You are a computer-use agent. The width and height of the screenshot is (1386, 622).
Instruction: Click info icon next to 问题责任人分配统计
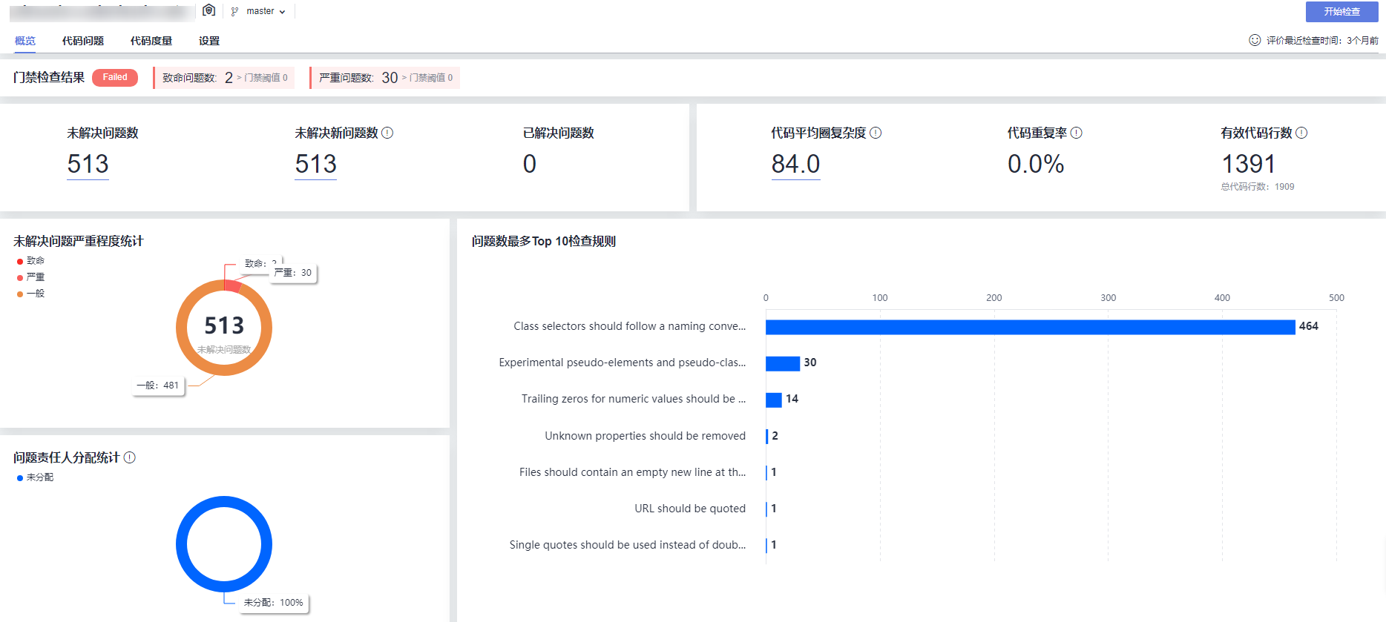click(129, 457)
